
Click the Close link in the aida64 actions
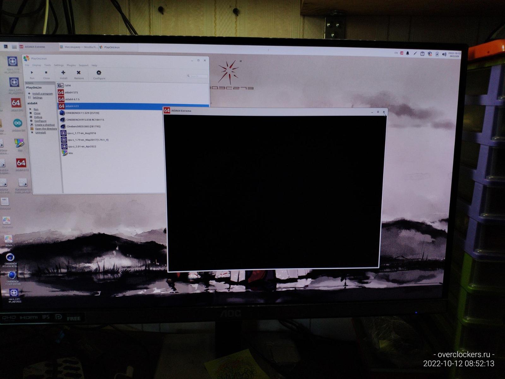[37, 113]
